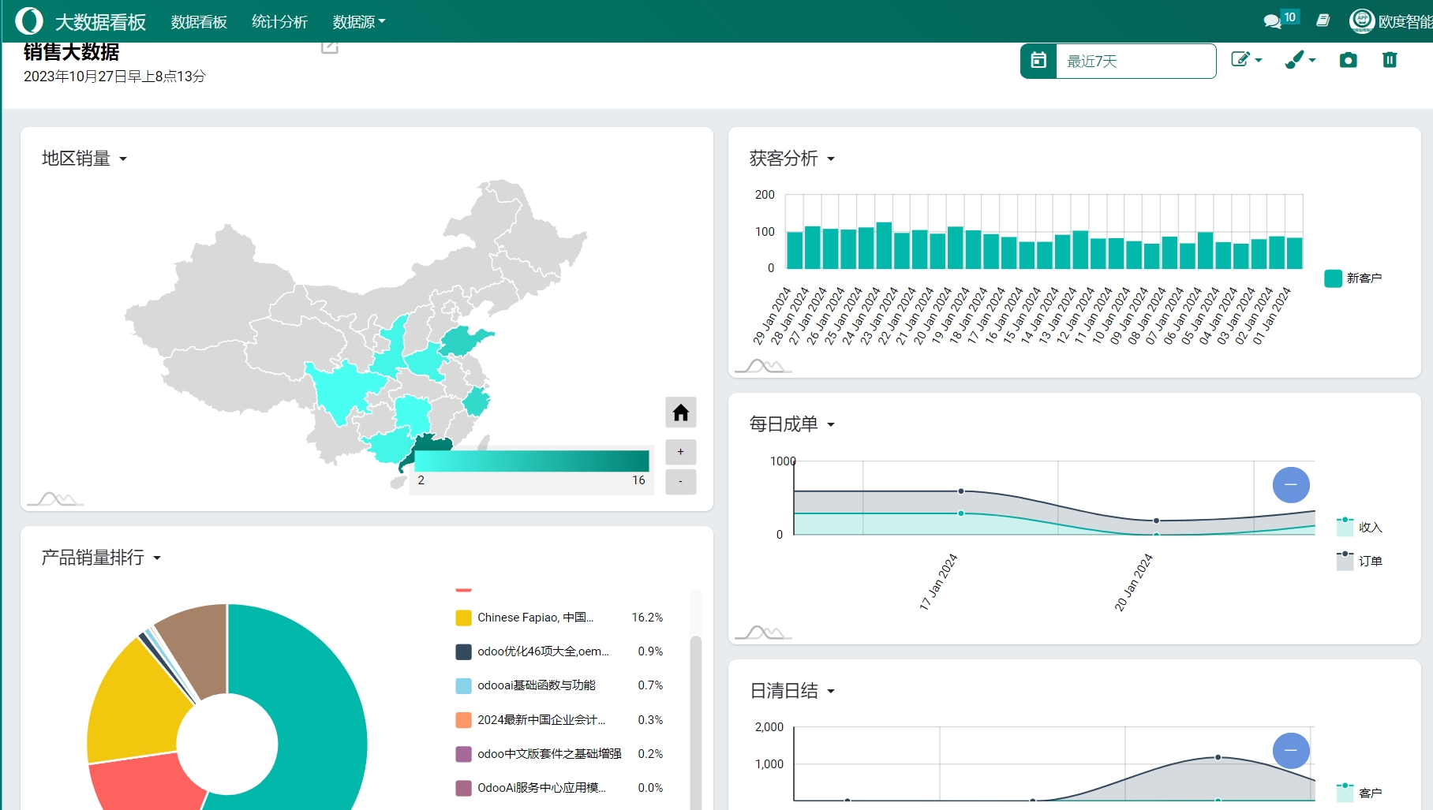Open the 数据看板 menu
1433x810 pixels.
[x=199, y=22]
